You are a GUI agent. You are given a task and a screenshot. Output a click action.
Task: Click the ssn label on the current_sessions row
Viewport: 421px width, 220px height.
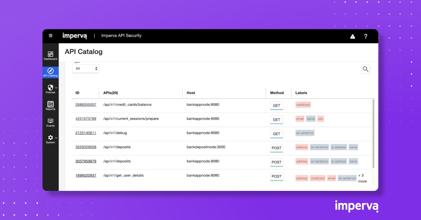coord(320,119)
